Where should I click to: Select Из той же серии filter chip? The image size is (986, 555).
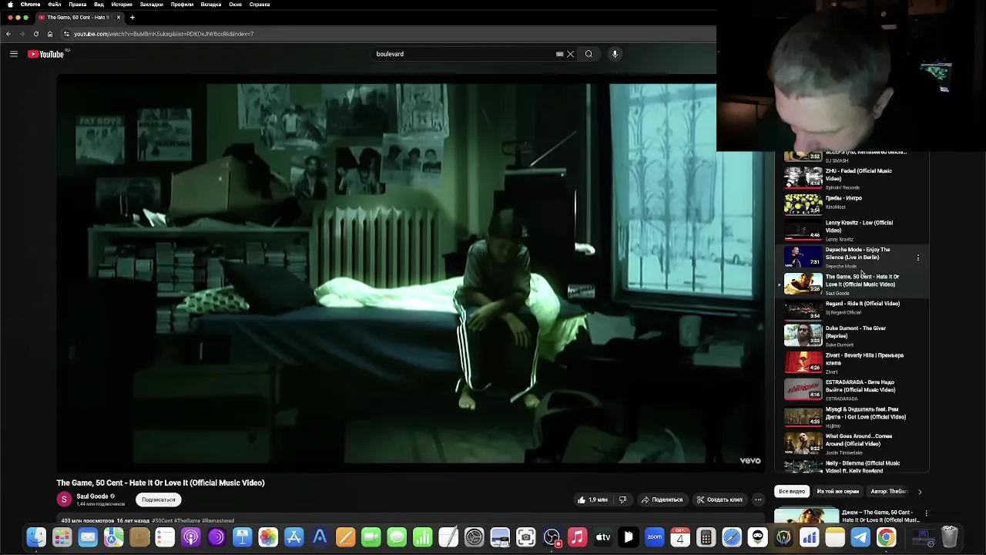tap(837, 491)
